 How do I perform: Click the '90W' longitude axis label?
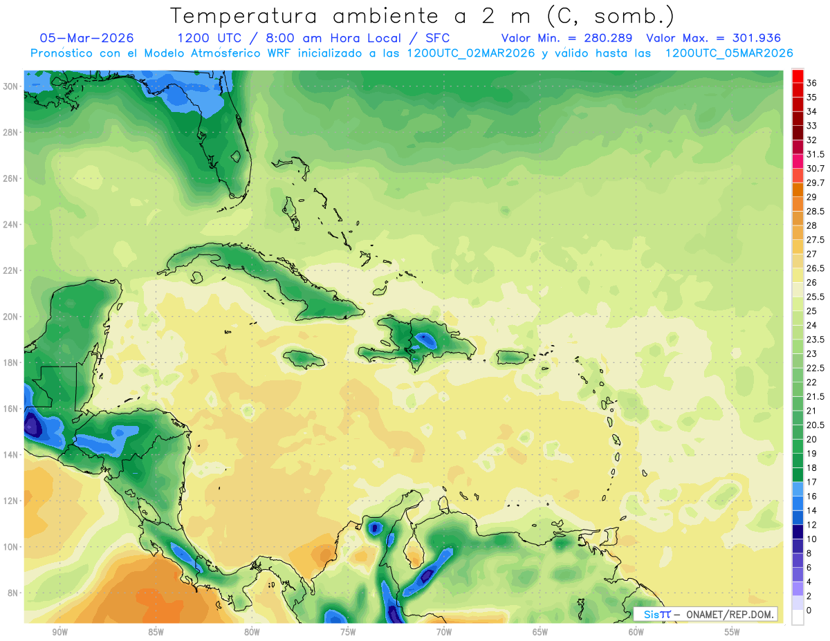tap(59, 632)
